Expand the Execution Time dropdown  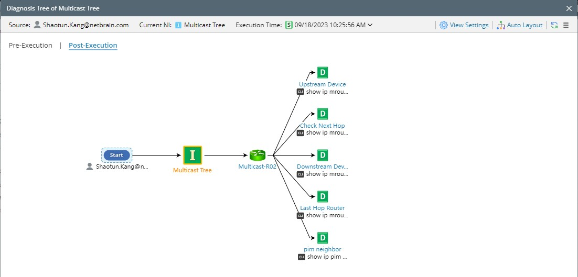370,25
